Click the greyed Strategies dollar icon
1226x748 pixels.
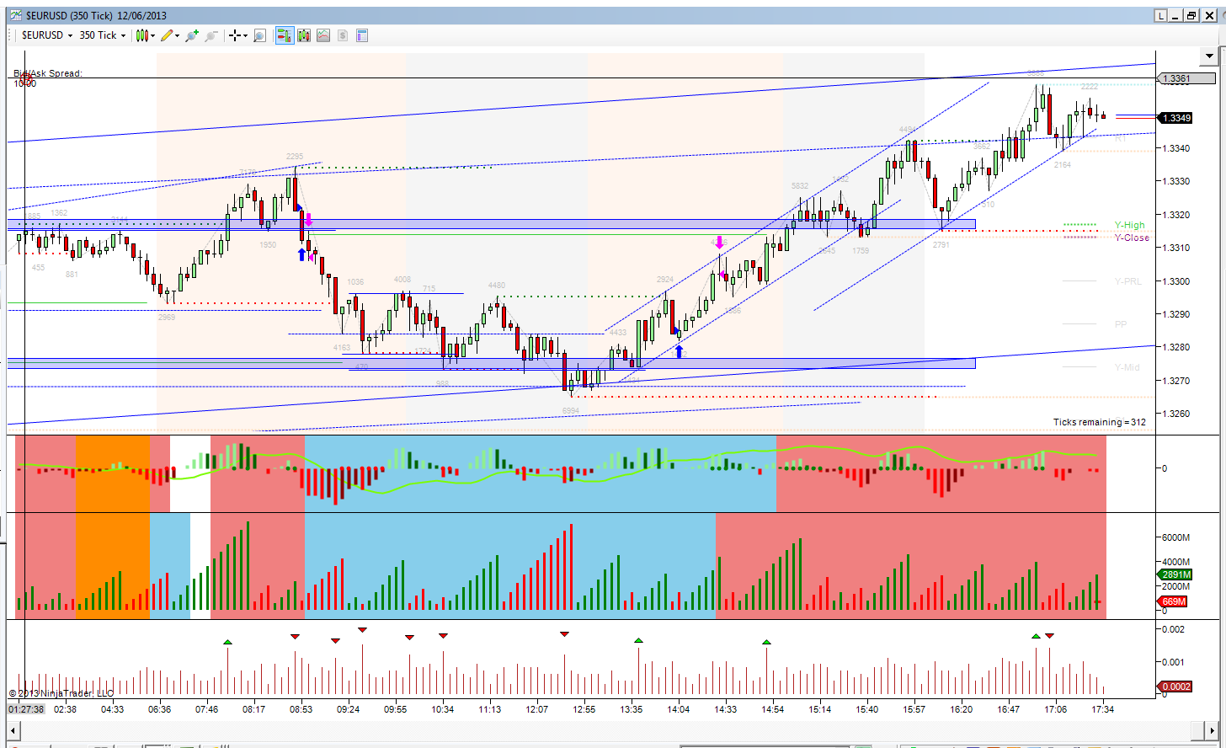click(x=343, y=35)
